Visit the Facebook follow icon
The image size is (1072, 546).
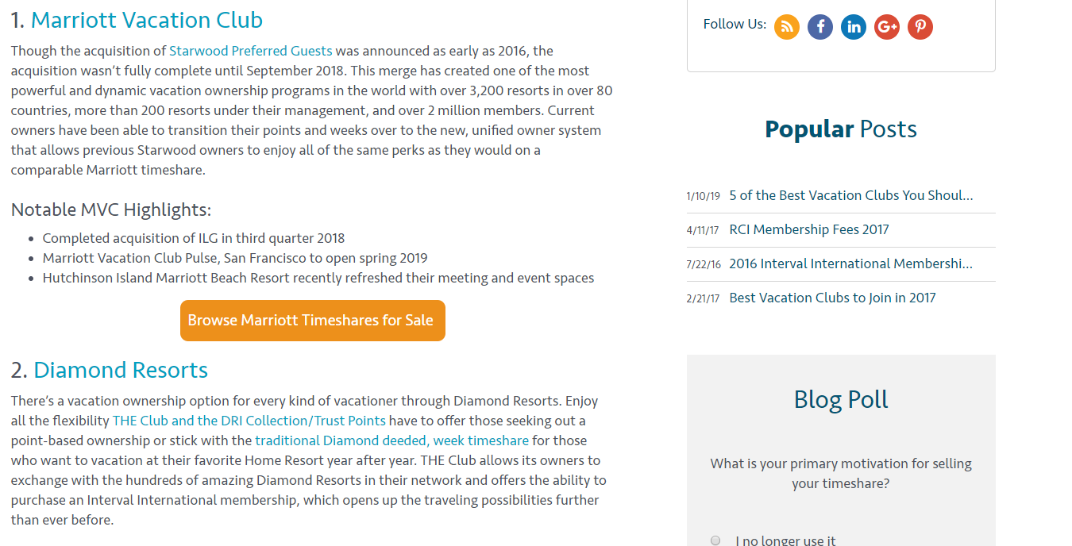click(x=820, y=27)
